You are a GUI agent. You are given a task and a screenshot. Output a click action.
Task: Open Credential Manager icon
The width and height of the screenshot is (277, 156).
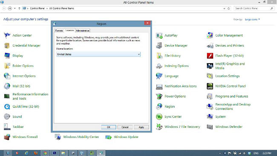pyautogui.click(x=7, y=46)
